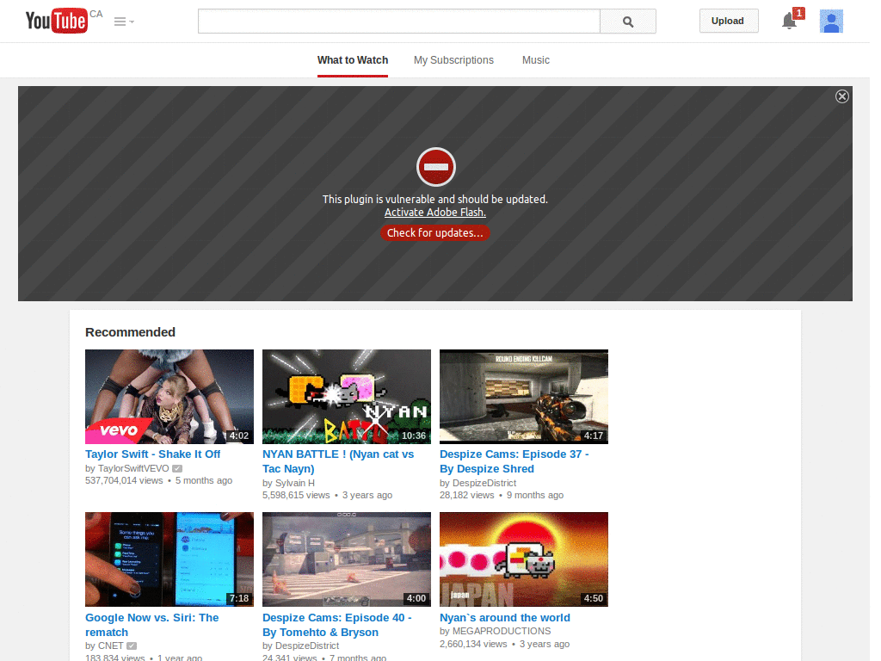Open CNET channel link
The image size is (881, 661).
(x=110, y=646)
